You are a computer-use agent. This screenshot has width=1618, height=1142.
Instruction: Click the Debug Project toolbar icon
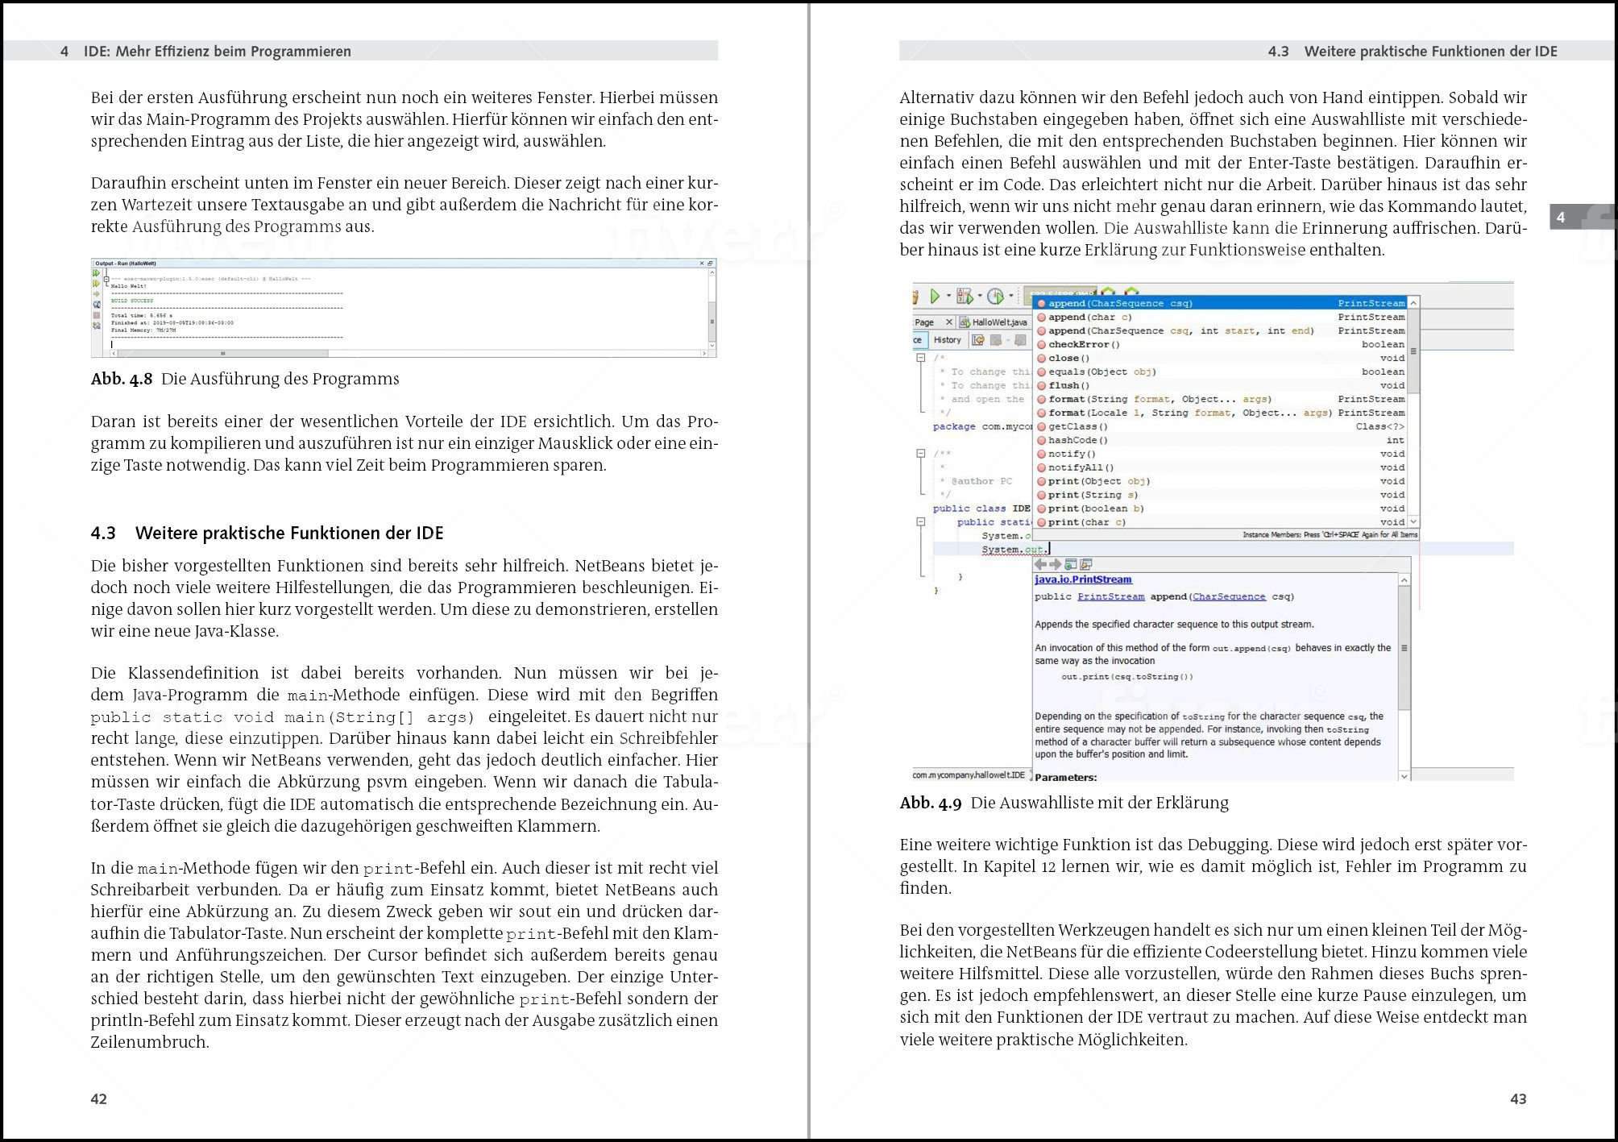[x=964, y=297]
